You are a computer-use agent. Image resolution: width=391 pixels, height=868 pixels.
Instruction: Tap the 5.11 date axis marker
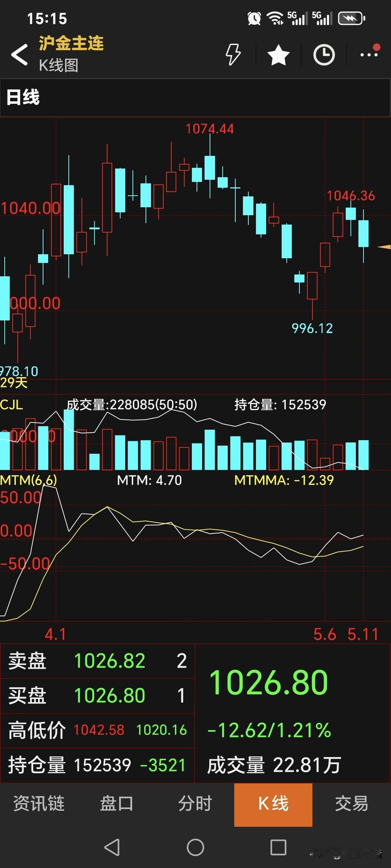point(363,634)
